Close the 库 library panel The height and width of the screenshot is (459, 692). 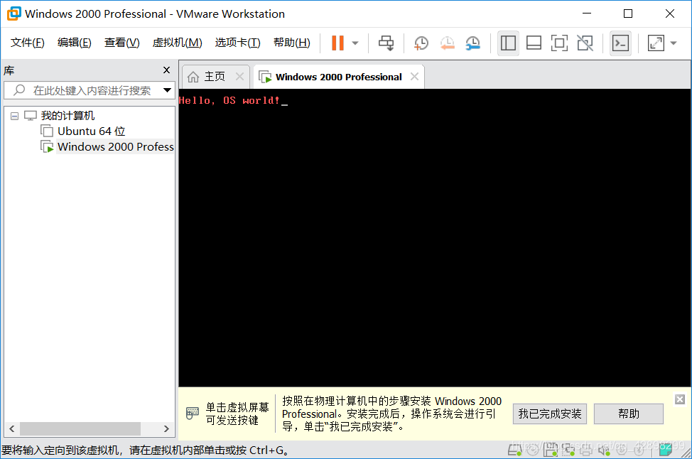point(166,70)
